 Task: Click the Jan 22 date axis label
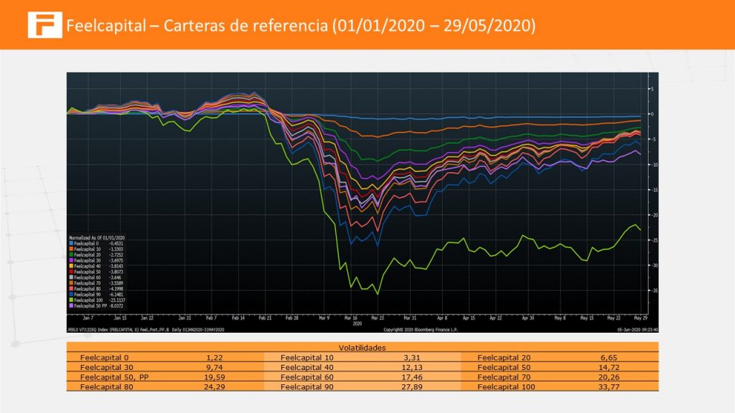click(x=147, y=318)
